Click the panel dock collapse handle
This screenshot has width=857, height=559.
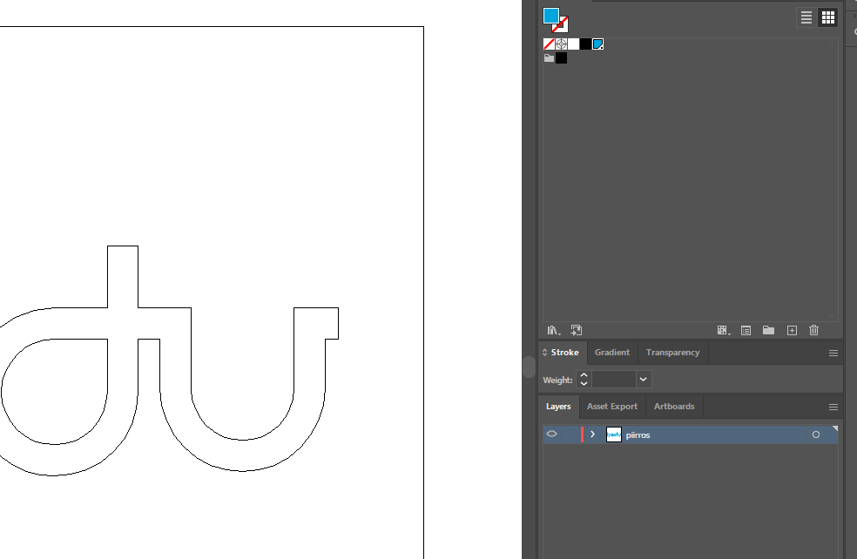[x=529, y=367]
